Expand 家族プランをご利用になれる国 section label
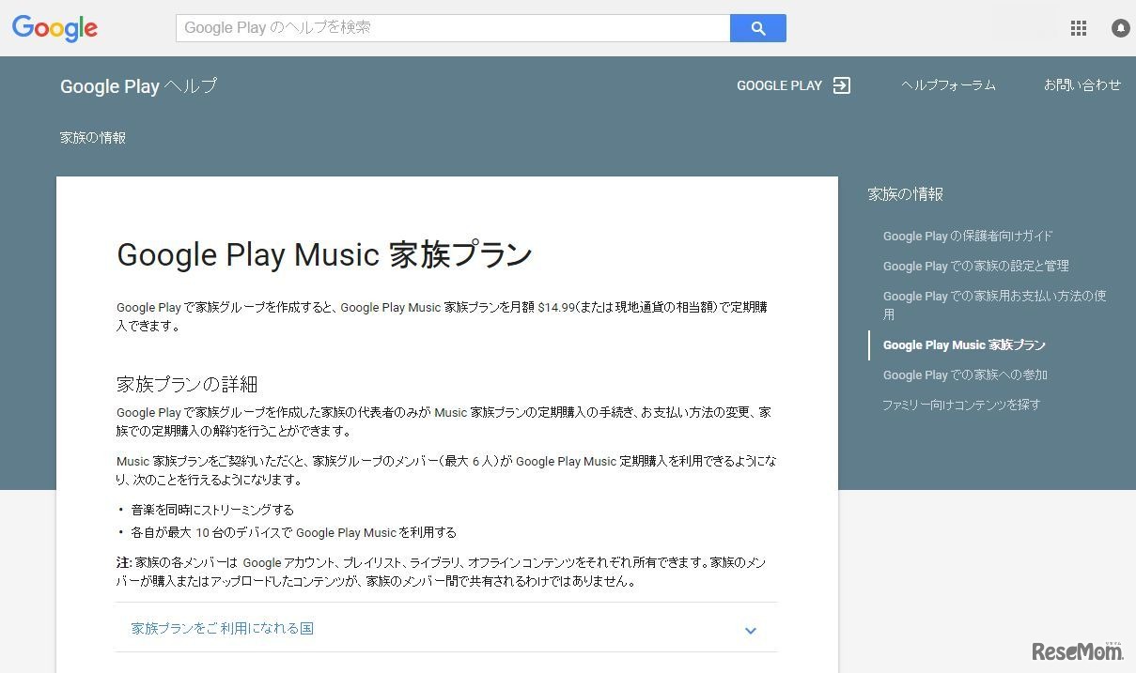 click(223, 628)
